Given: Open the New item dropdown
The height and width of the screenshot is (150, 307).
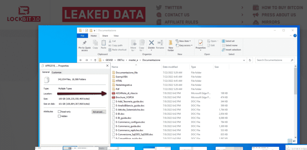Looking at the screenshot, I should tap(183, 41).
